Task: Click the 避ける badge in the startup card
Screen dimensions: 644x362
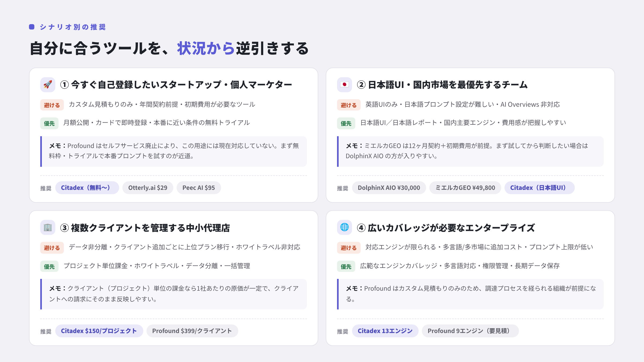Action: (x=52, y=105)
